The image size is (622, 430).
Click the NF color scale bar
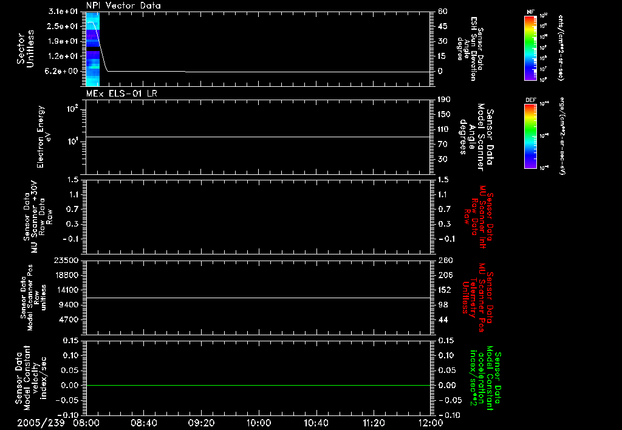click(531, 48)
